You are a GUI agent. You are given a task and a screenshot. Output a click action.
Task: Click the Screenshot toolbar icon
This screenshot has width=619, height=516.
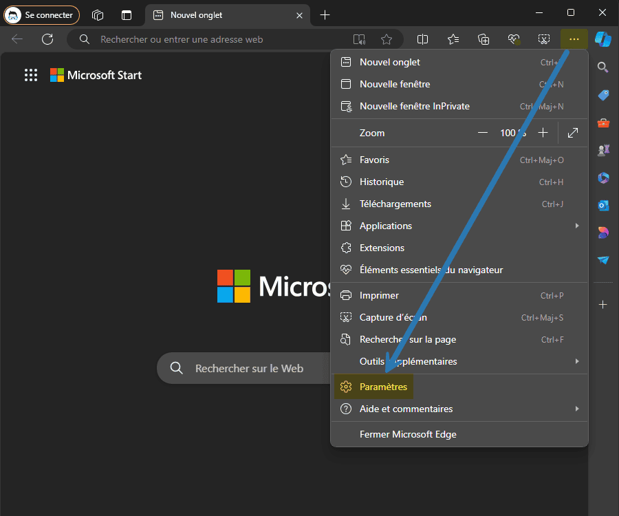tap(543, 39)
